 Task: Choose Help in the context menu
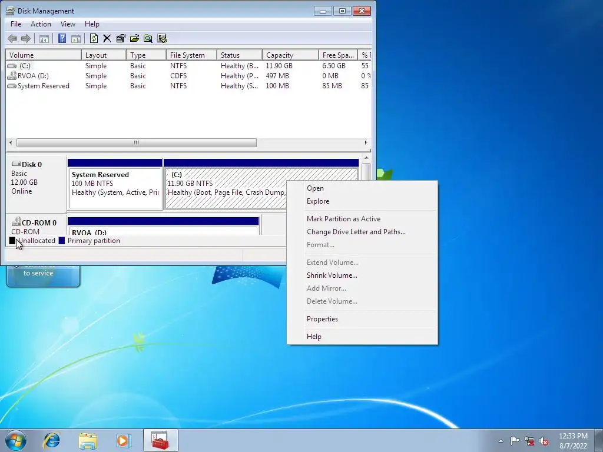362,336
